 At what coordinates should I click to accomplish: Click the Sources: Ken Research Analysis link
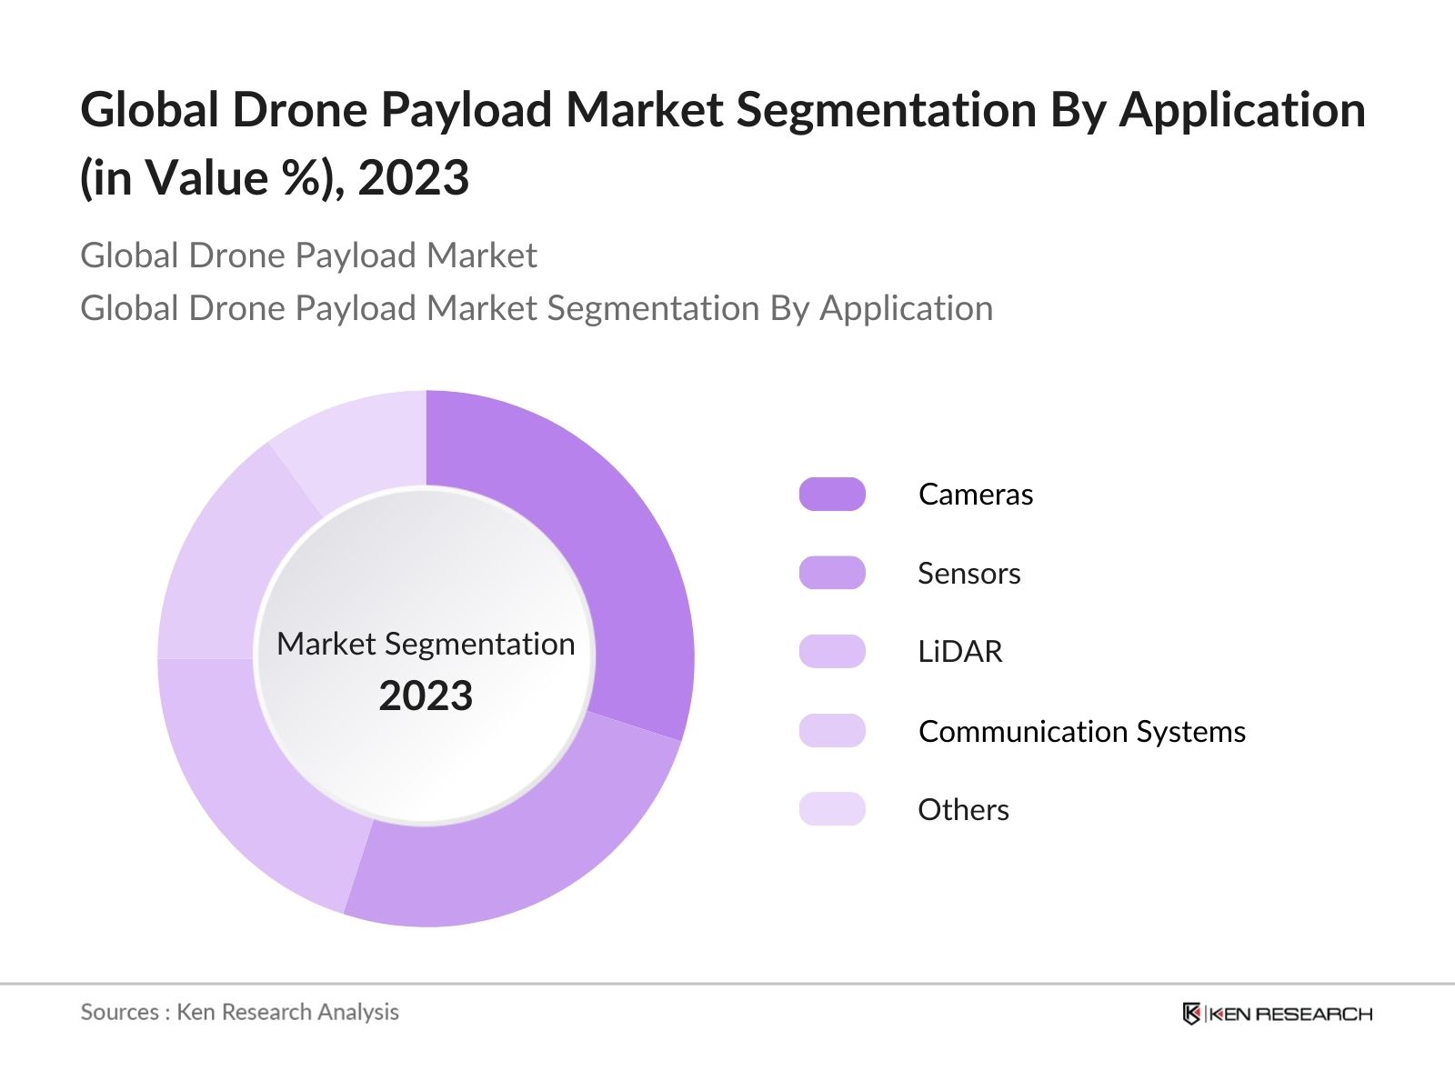[x=239, y=1012]
